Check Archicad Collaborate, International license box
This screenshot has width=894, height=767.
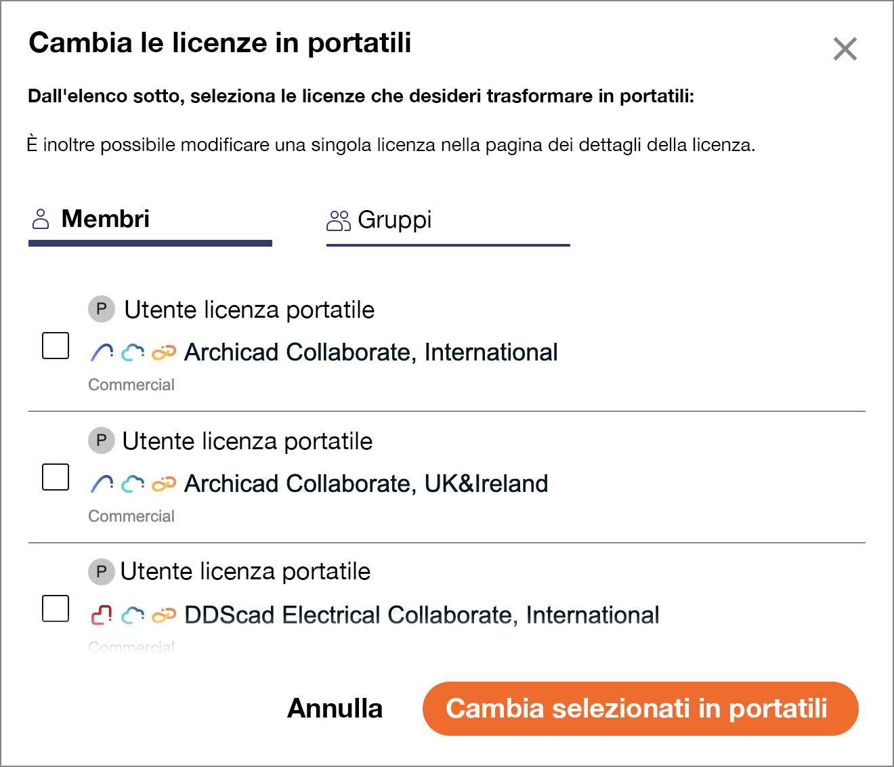pos(56,346)
